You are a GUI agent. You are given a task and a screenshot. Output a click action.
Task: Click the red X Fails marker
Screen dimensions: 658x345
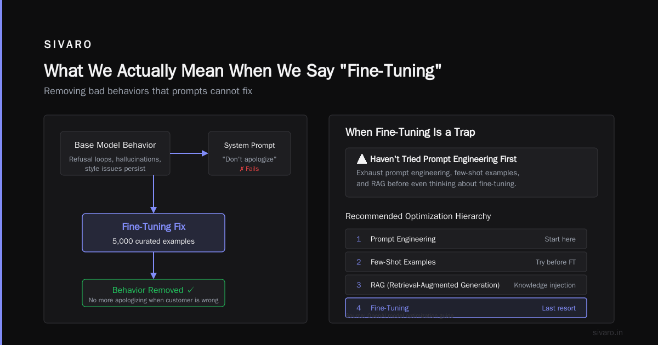[x=249, y=169]
